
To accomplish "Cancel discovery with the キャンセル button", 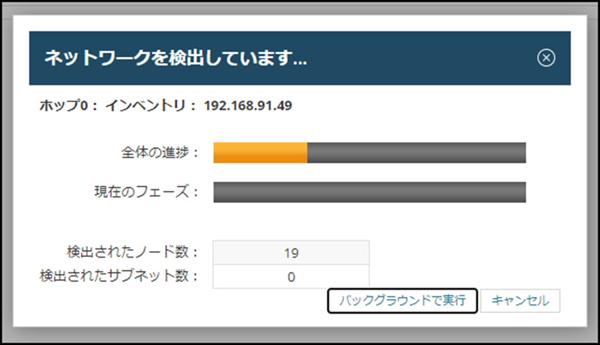I will 520,300.
